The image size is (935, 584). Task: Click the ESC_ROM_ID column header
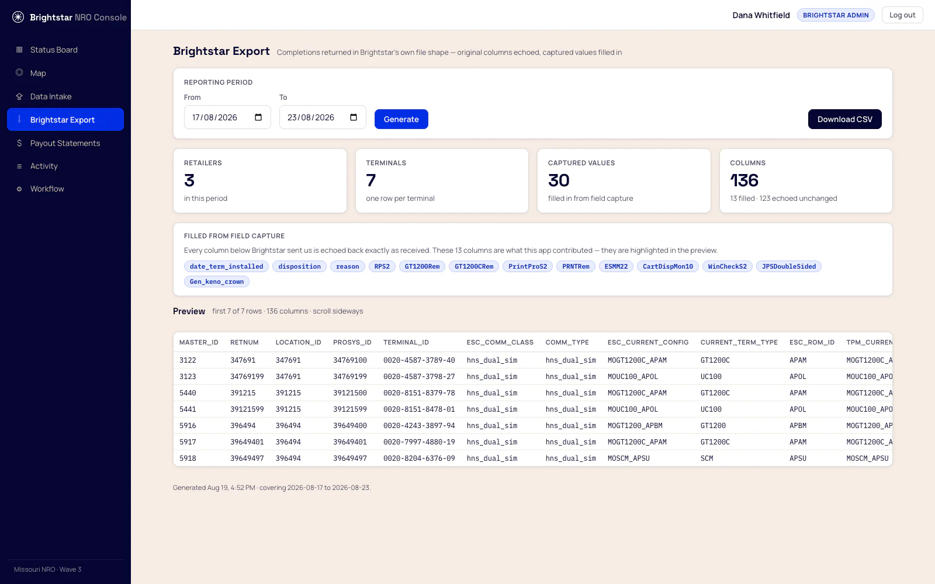[x=812, y=342]
